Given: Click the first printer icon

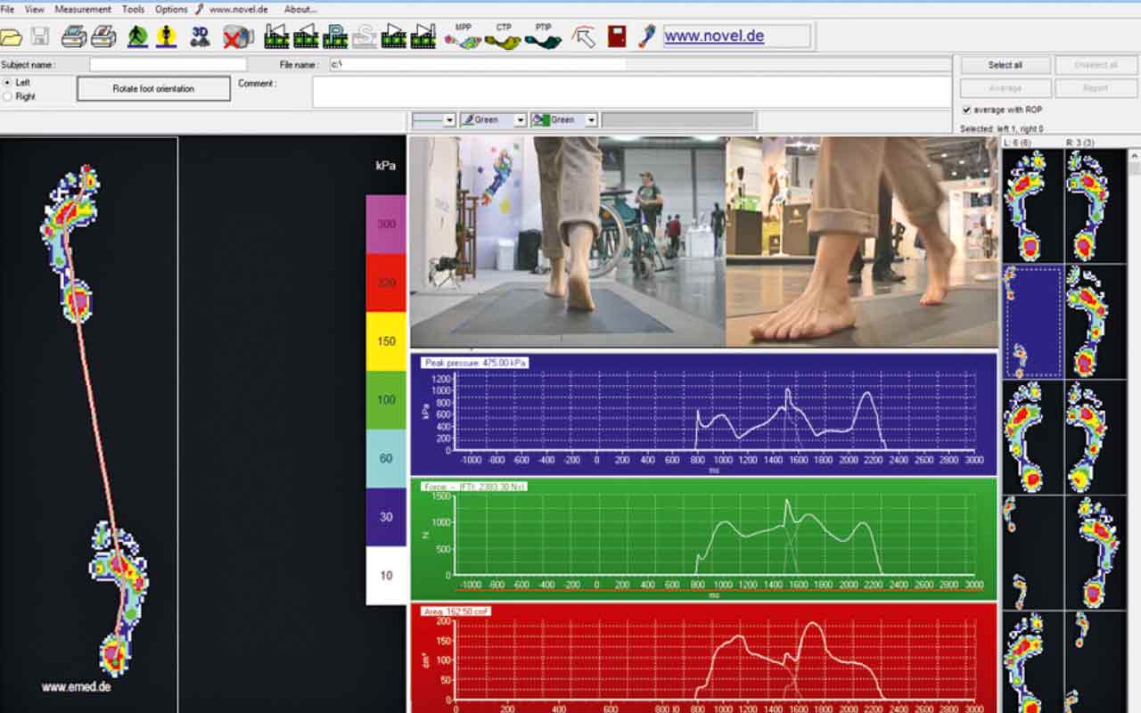Looking at the screenshot, I should (x=74, y=37).
